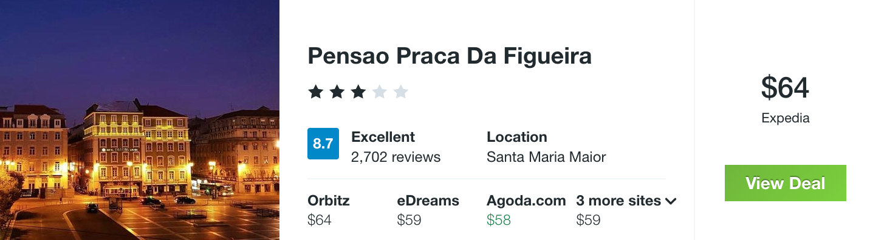Click the second filled rating star

(x=337, y=92)
